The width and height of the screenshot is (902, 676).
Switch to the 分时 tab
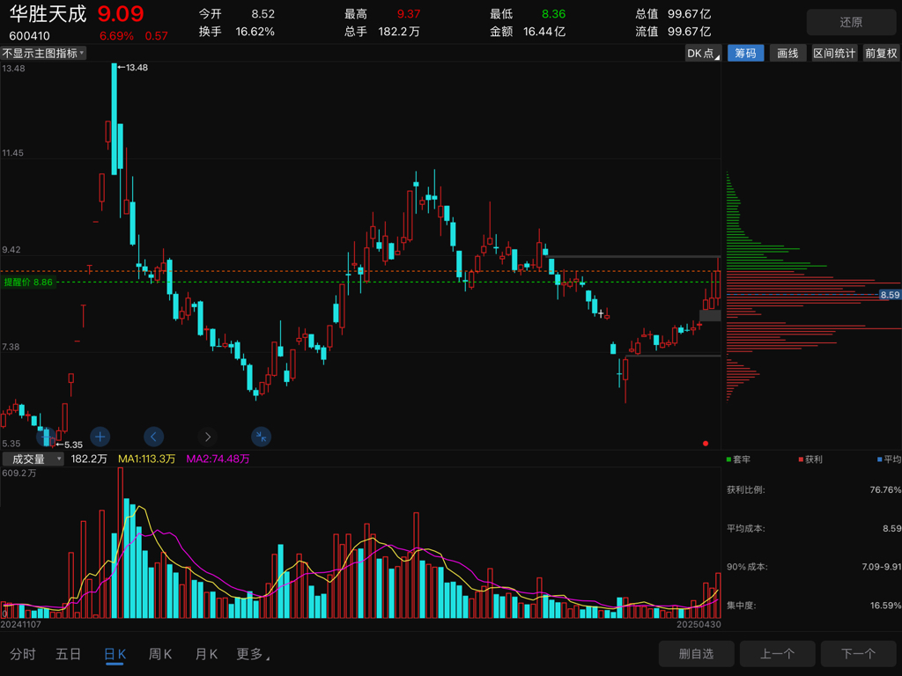pos(23,654)
